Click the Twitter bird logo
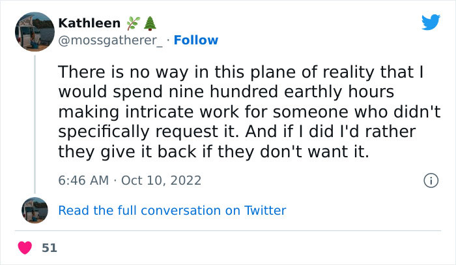Image resolution: width=456 pixels, height=265 pixels. pyautogui.click(x=431, y=22)
